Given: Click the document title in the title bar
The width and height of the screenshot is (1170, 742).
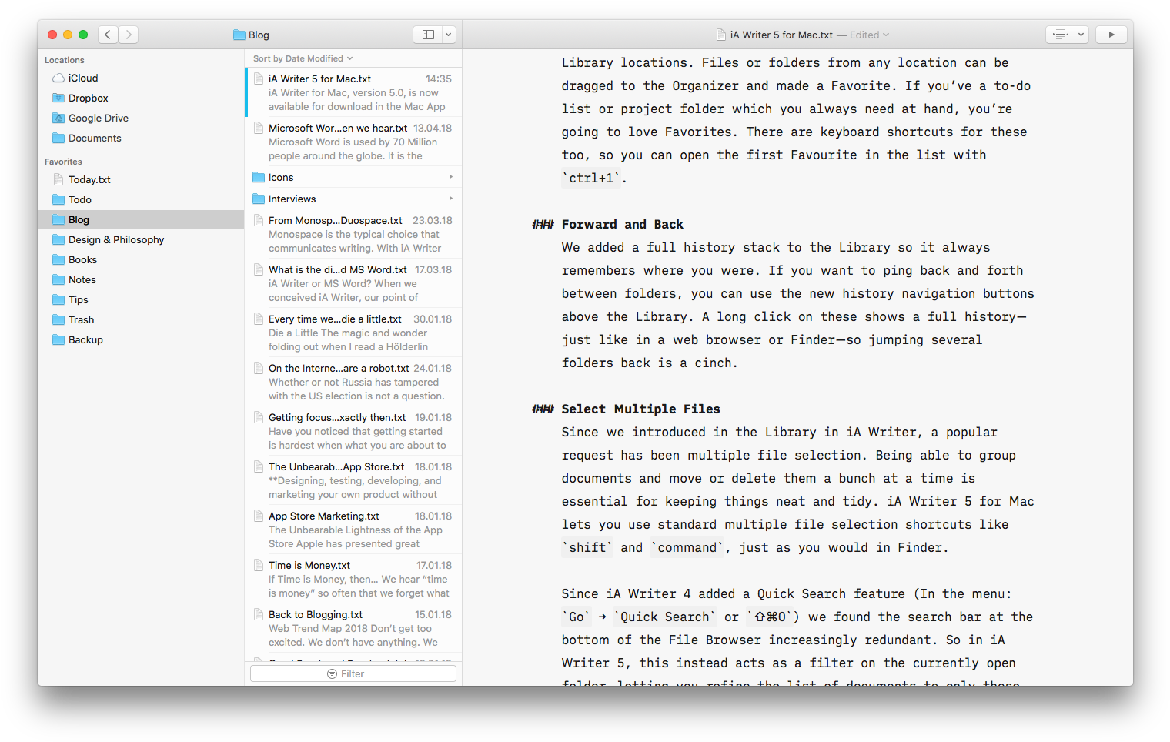Looking at the screenshot, I should click(781, 35).
